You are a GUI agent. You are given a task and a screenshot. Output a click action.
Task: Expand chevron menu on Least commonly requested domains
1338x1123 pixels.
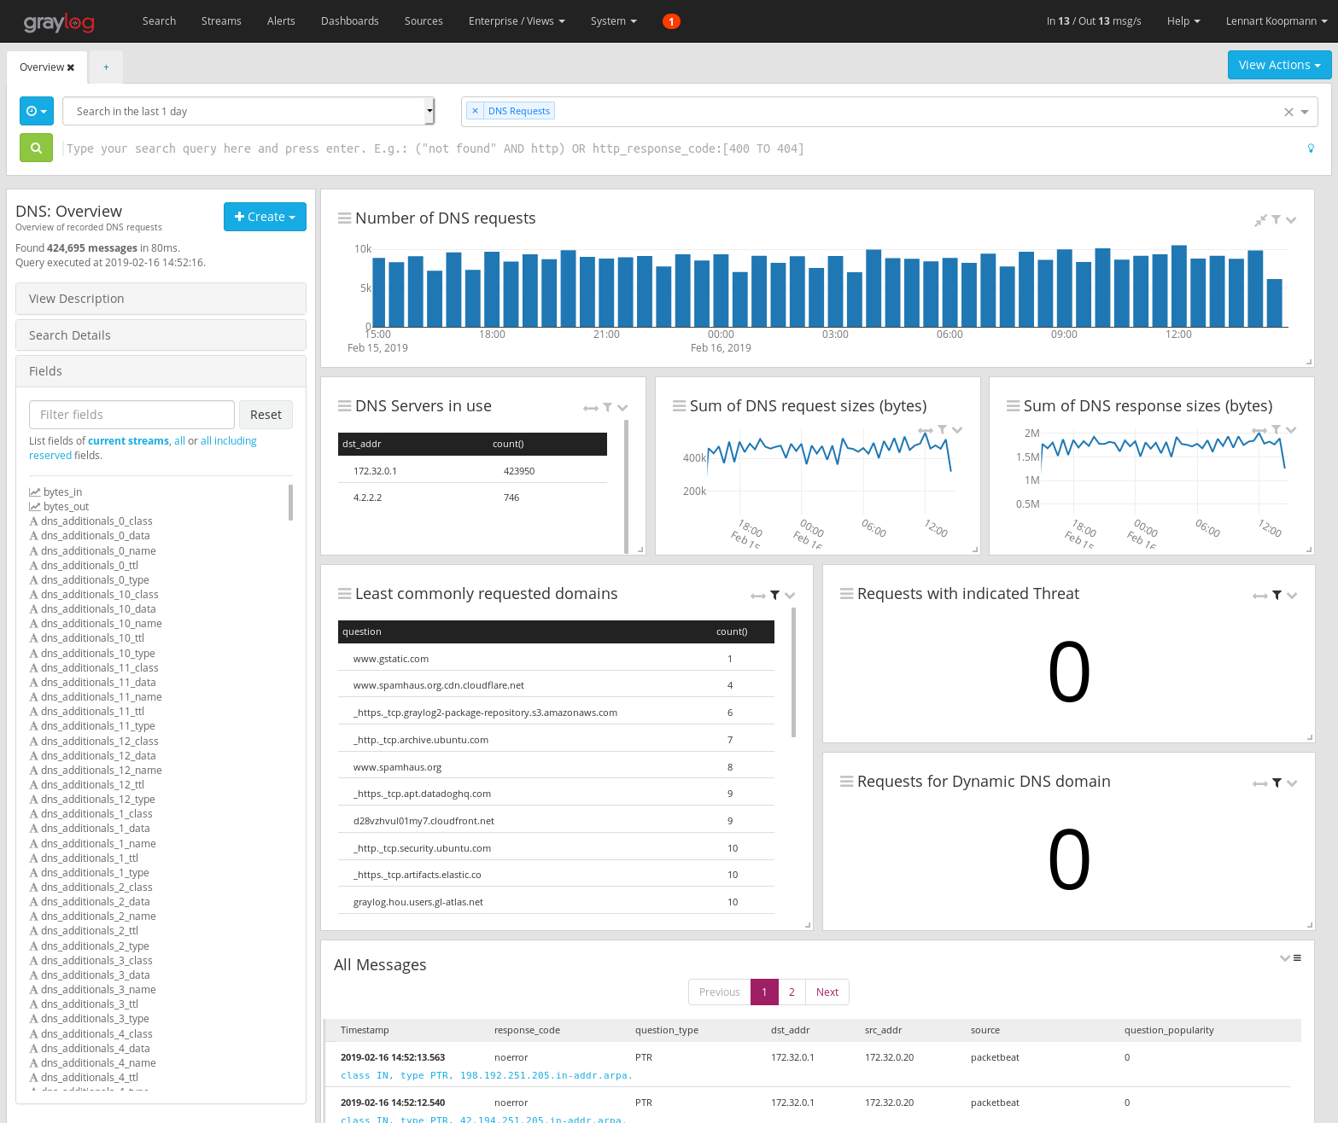coord(790,596)
